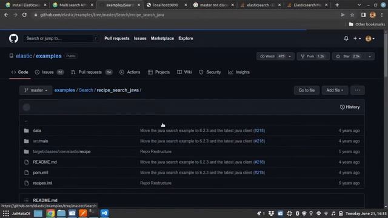388x218 pixels.
Task: Bookmark this page with the star icon
Action: 352,15
